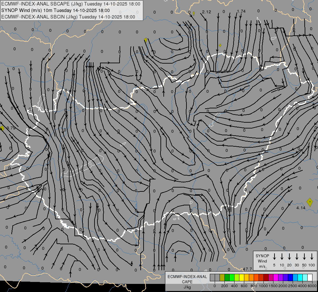The image size is (318, 292).
Task: Select the wind legend arrow above 20
Action: point(289,256)
